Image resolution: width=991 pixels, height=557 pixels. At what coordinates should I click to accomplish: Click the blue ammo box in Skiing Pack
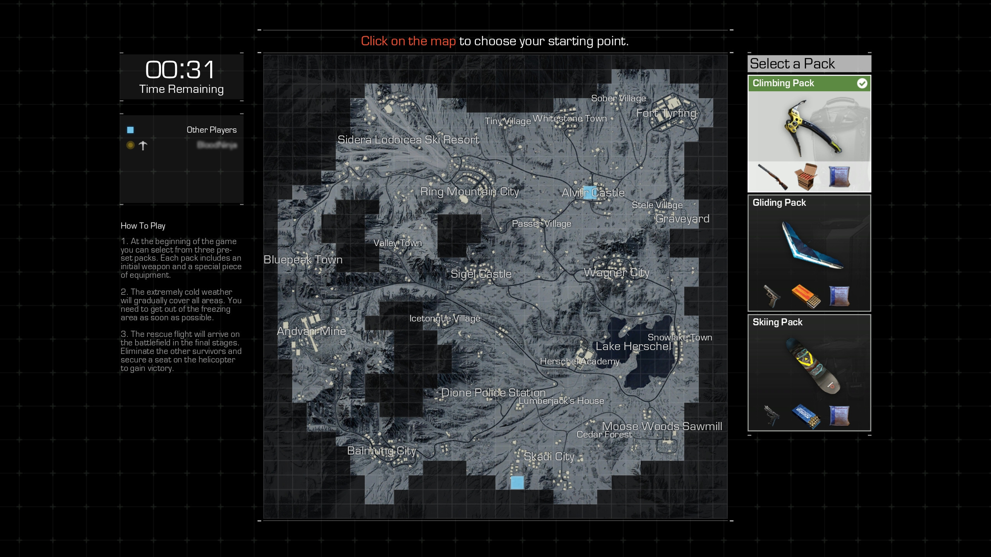coord(806,416)
